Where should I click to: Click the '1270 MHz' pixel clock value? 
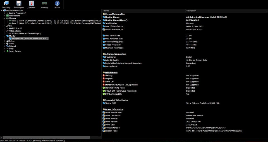pos(190,48)
